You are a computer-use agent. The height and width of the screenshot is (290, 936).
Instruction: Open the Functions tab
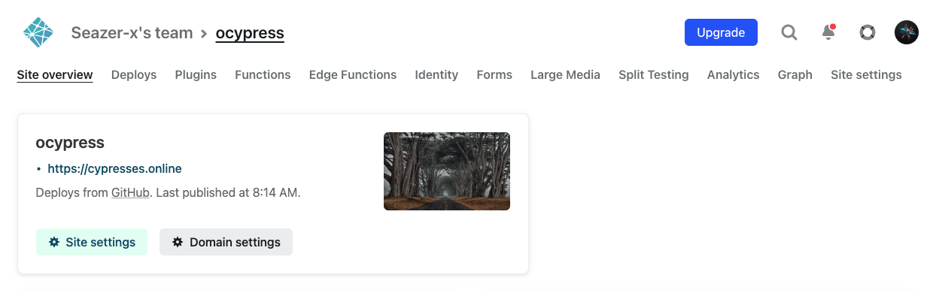click(263, 74)
